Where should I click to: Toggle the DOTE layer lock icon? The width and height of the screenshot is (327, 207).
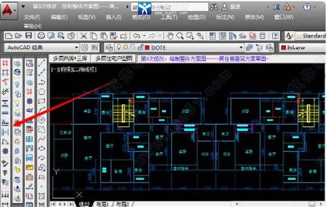[x=141, y=47]
